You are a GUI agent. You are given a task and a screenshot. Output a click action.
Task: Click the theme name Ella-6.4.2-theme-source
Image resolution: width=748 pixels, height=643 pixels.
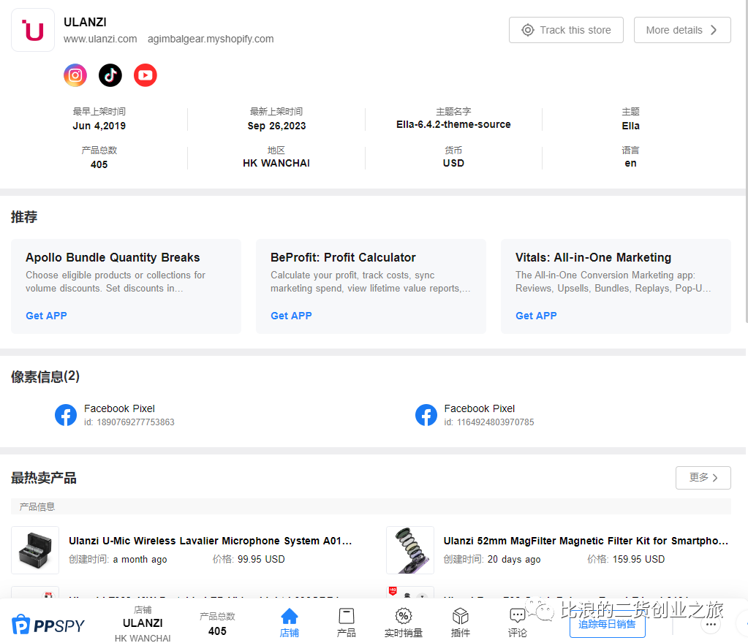[x=453, y=124]
